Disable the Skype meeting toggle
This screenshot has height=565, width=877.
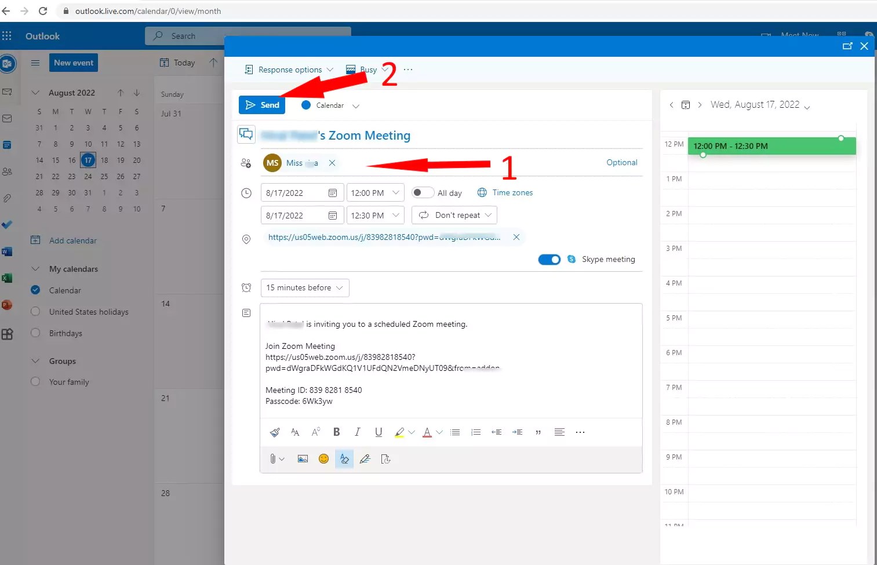click(549, 259)
